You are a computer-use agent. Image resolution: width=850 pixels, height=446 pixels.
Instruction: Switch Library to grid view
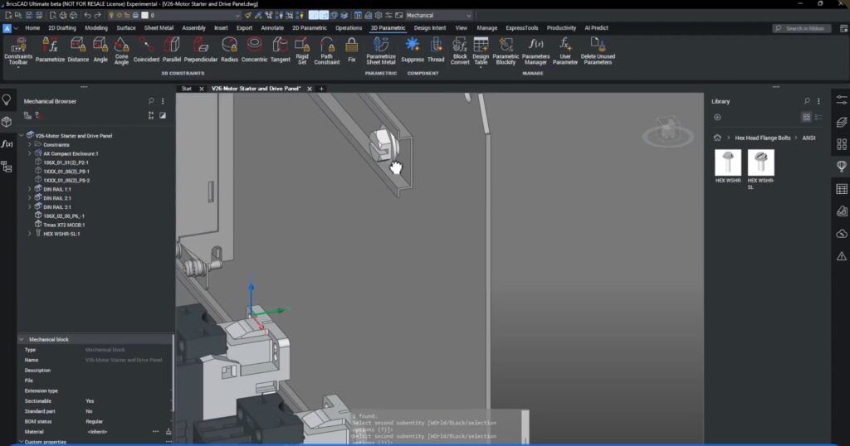click(x=807, y=117)
